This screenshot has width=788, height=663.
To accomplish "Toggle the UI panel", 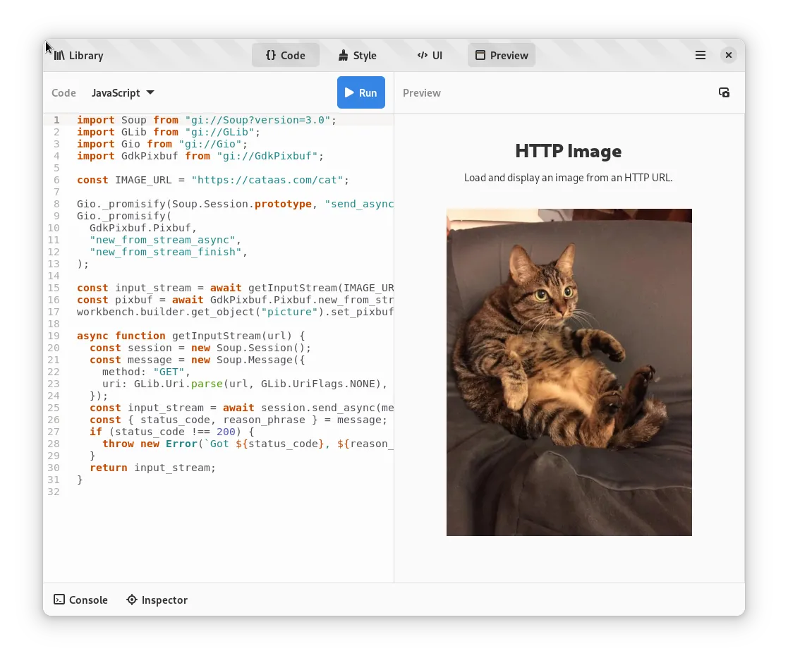I will tap(430, 56).
